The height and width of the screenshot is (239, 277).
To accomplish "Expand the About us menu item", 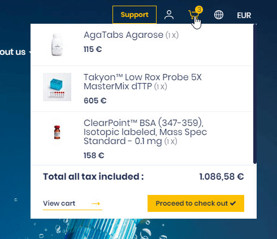I will [x=13, y=52].
